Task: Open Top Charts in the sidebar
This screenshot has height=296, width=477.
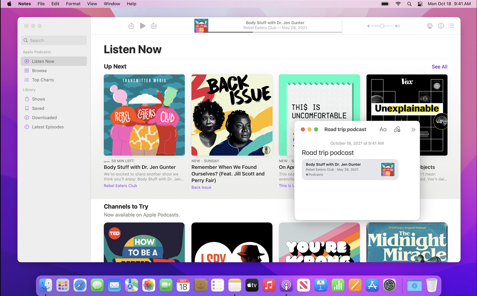Action: [x=54, y=80]
